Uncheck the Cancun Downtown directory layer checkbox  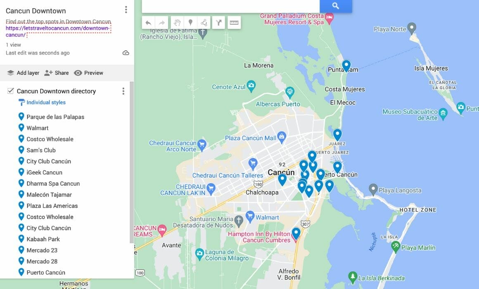tap(11, 91)
